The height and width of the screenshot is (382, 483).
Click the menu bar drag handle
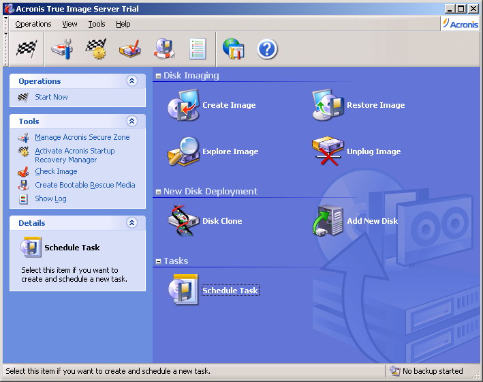click(x=6, y=23)
